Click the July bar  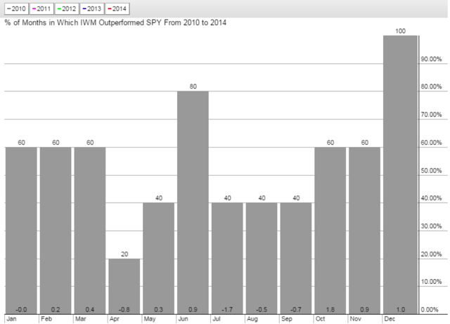click(x=227, y=258)
